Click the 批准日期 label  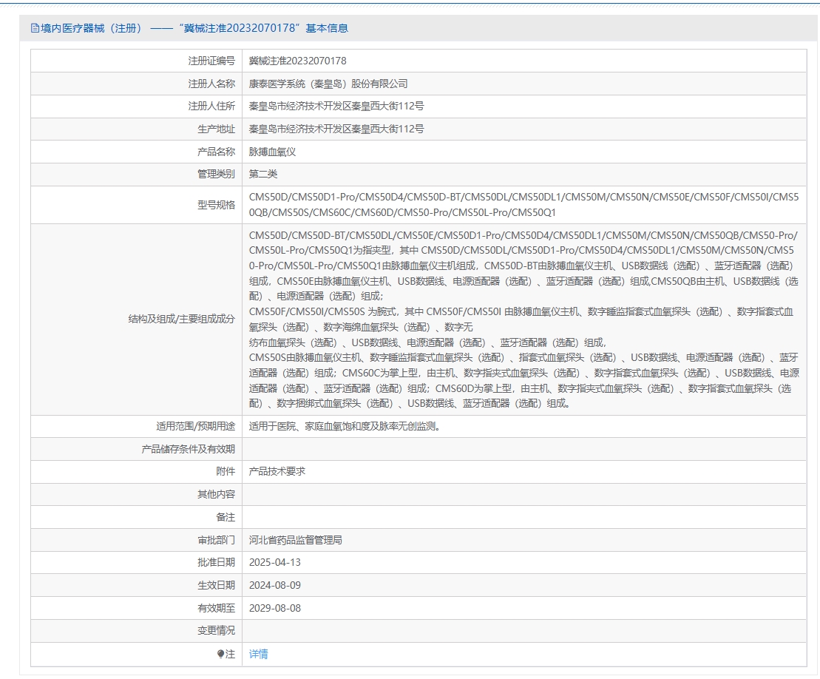[x=217, y=562]
